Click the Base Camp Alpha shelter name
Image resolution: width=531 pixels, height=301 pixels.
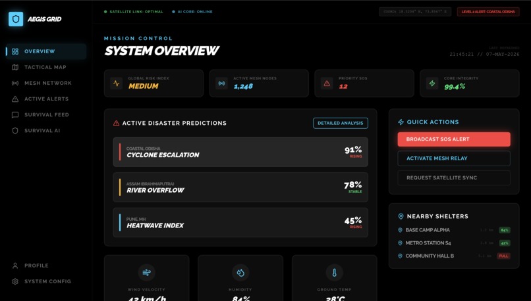coord(428,230)
